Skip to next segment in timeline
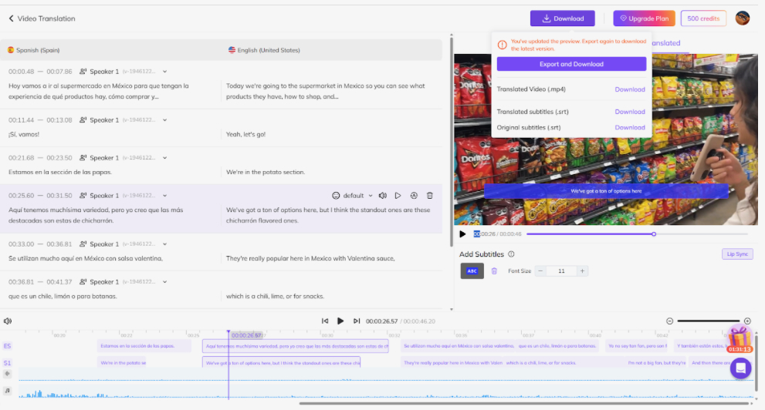This screenshot has height=410, width=765. click(x=357, y=321)
